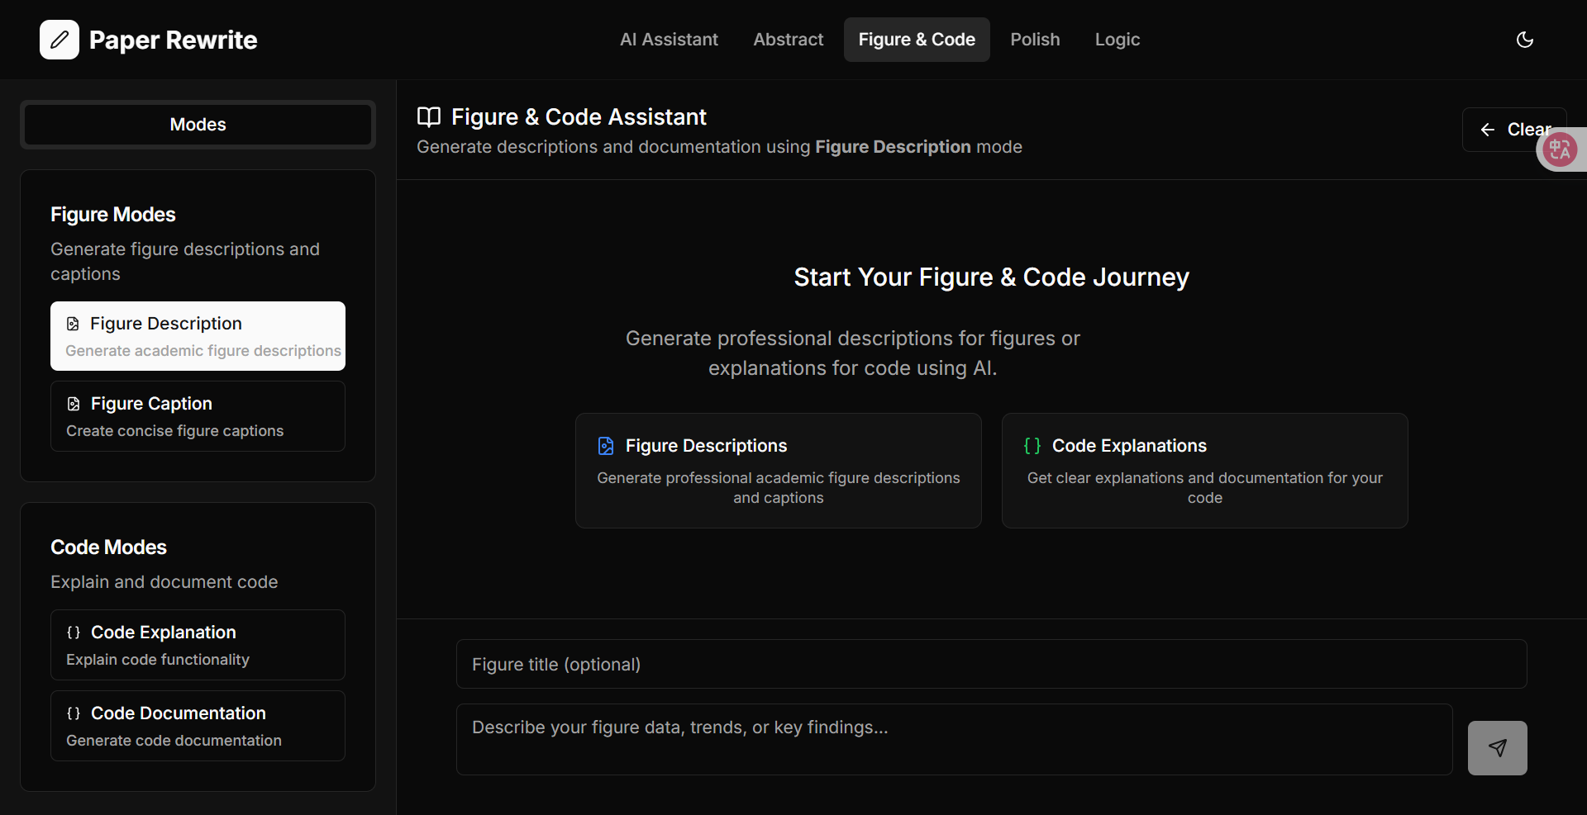
Task: Click the Code Modes heading
Action: point(108,547)
